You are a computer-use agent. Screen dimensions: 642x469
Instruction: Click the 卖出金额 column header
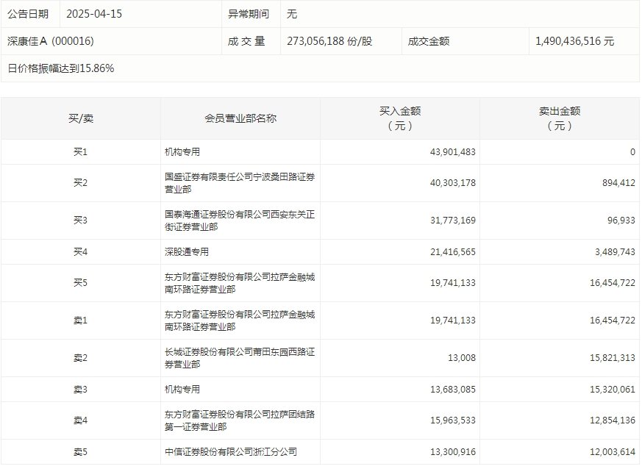click(560, 118)
